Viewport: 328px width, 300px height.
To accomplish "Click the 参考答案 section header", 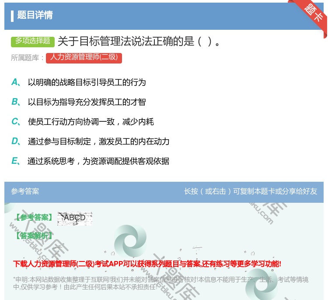I will pos(25,191).
